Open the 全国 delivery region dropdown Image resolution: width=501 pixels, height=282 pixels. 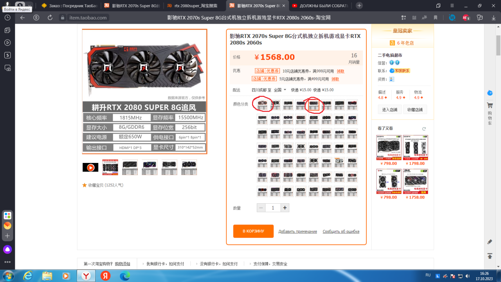pyautogui.click(x=280, y=90)
